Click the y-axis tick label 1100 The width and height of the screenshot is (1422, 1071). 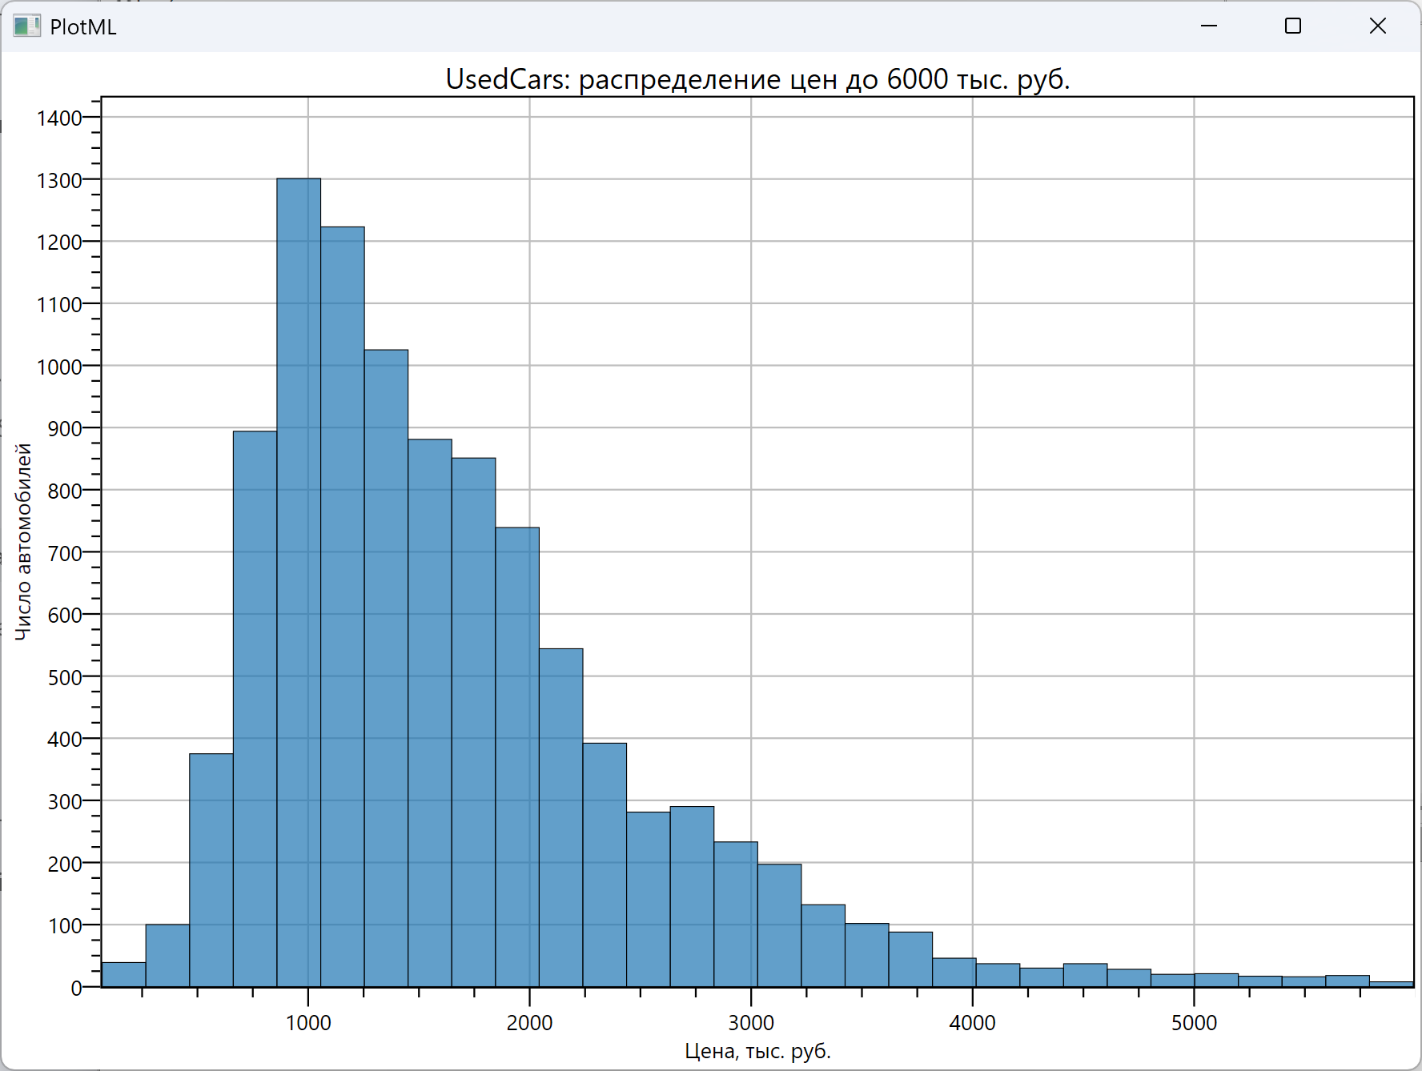[x=59, y=305]
